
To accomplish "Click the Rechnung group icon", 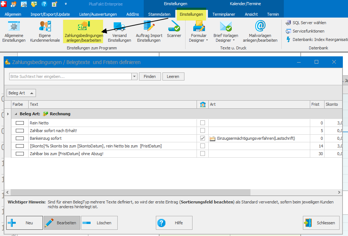I will [x=45, y=114].
